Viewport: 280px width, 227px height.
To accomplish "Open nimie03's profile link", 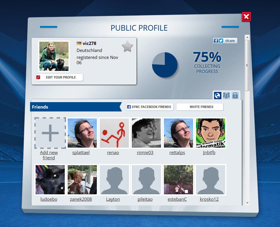I will click(145, 153).
